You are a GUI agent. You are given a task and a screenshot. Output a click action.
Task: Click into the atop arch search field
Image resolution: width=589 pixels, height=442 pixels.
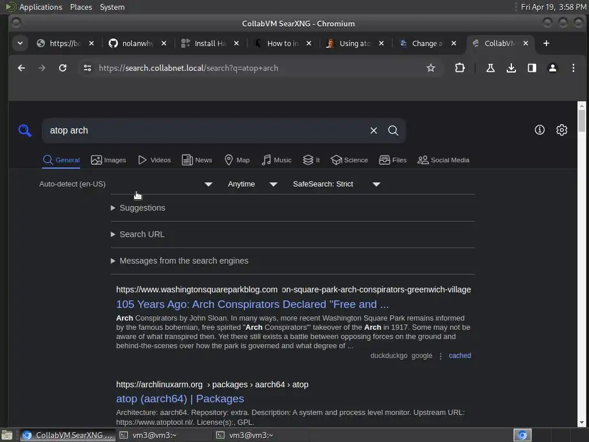click(x=205, y=131)
